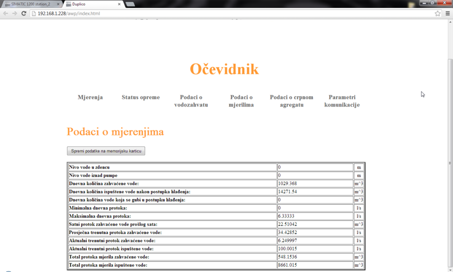Go to Podaci o mjerilima
This screenshot has width=453, height=272.
pyautogui.click(x=241, y=101)
